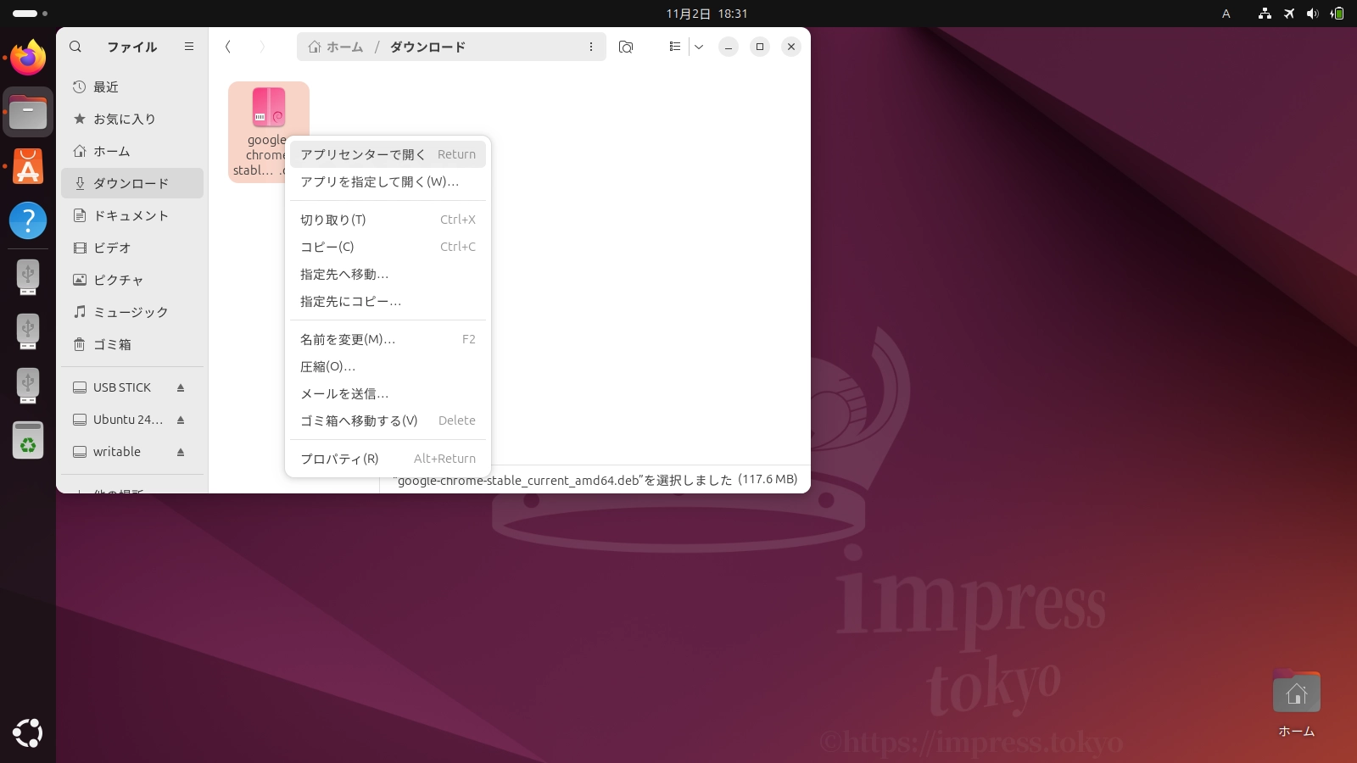
Task: Click the folder search icon beside path bar
Action: pos(626,47)
